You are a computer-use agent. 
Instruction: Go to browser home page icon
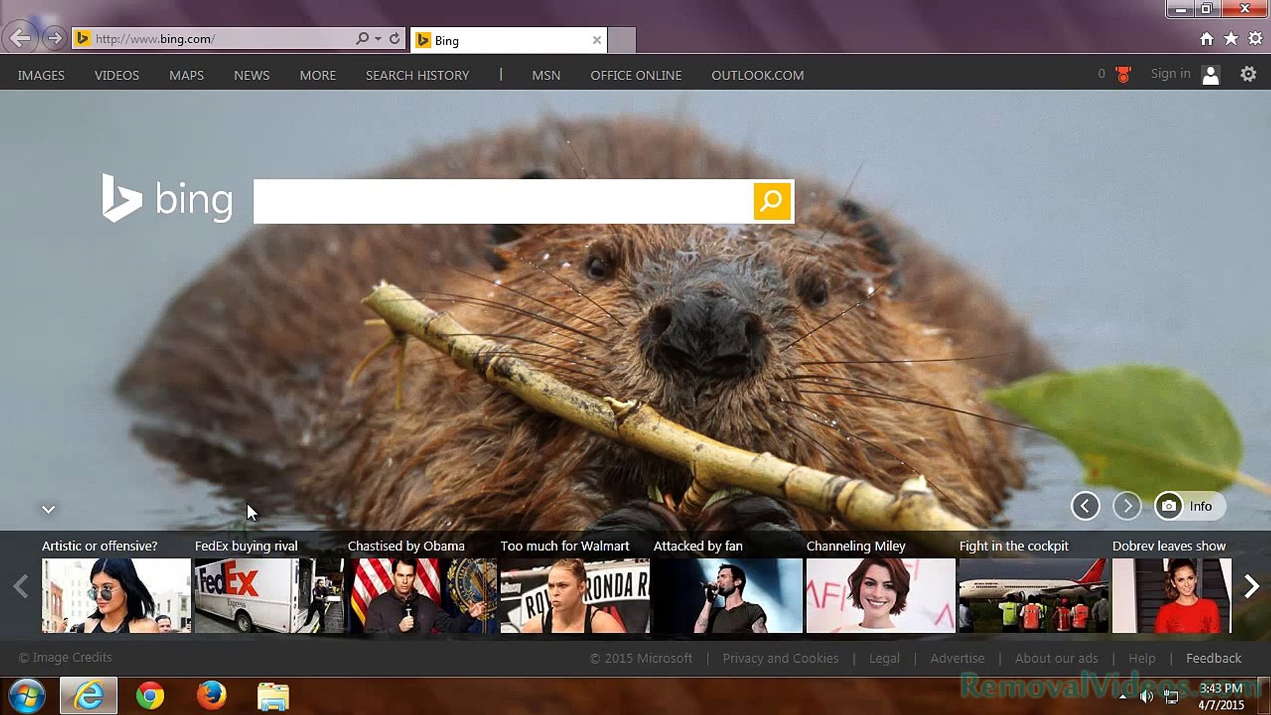coord(1206,39)
